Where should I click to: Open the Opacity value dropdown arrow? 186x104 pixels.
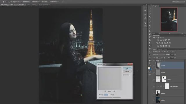pos(175,55)
